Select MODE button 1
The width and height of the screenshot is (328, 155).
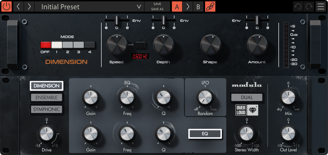57,45
